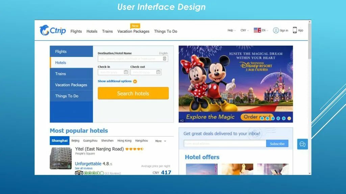Expand Show additional options

click(x=115, y=81)
